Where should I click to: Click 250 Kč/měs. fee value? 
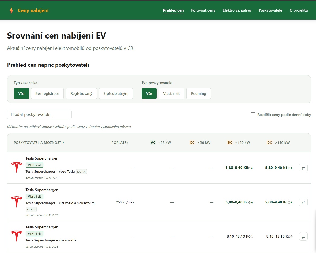(x=125, y=202)
